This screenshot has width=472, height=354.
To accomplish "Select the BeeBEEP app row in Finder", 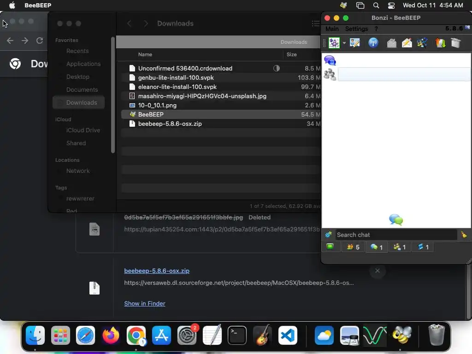I will tap(221, 114).
